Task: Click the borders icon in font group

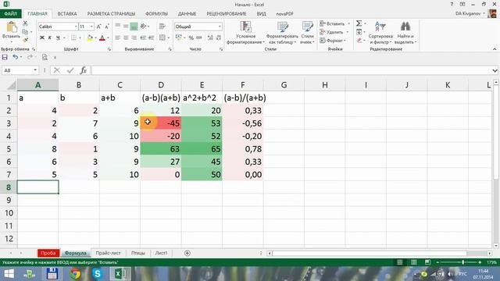Action: pos(73,38)
